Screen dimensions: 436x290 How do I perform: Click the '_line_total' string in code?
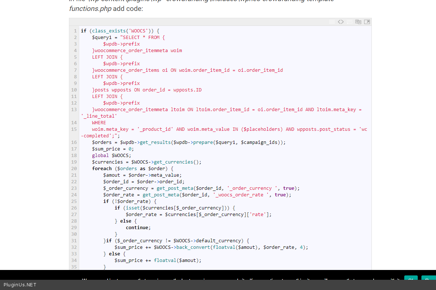tap(99, 116)
